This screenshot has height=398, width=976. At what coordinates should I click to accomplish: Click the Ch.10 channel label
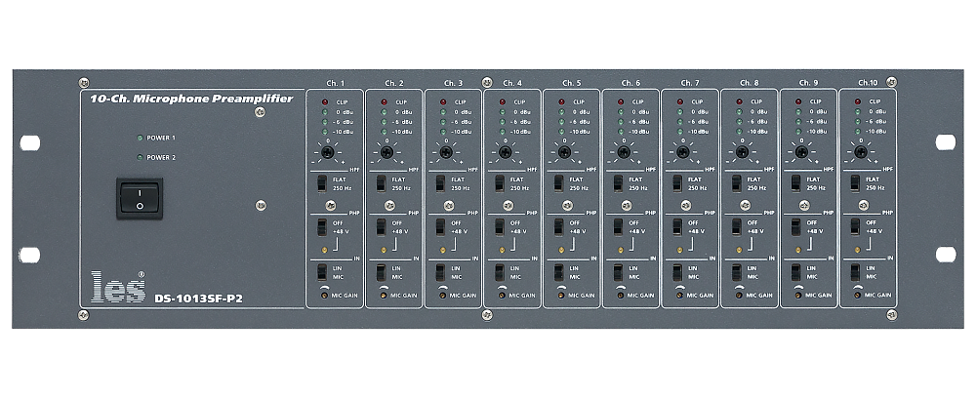point(868,83)
